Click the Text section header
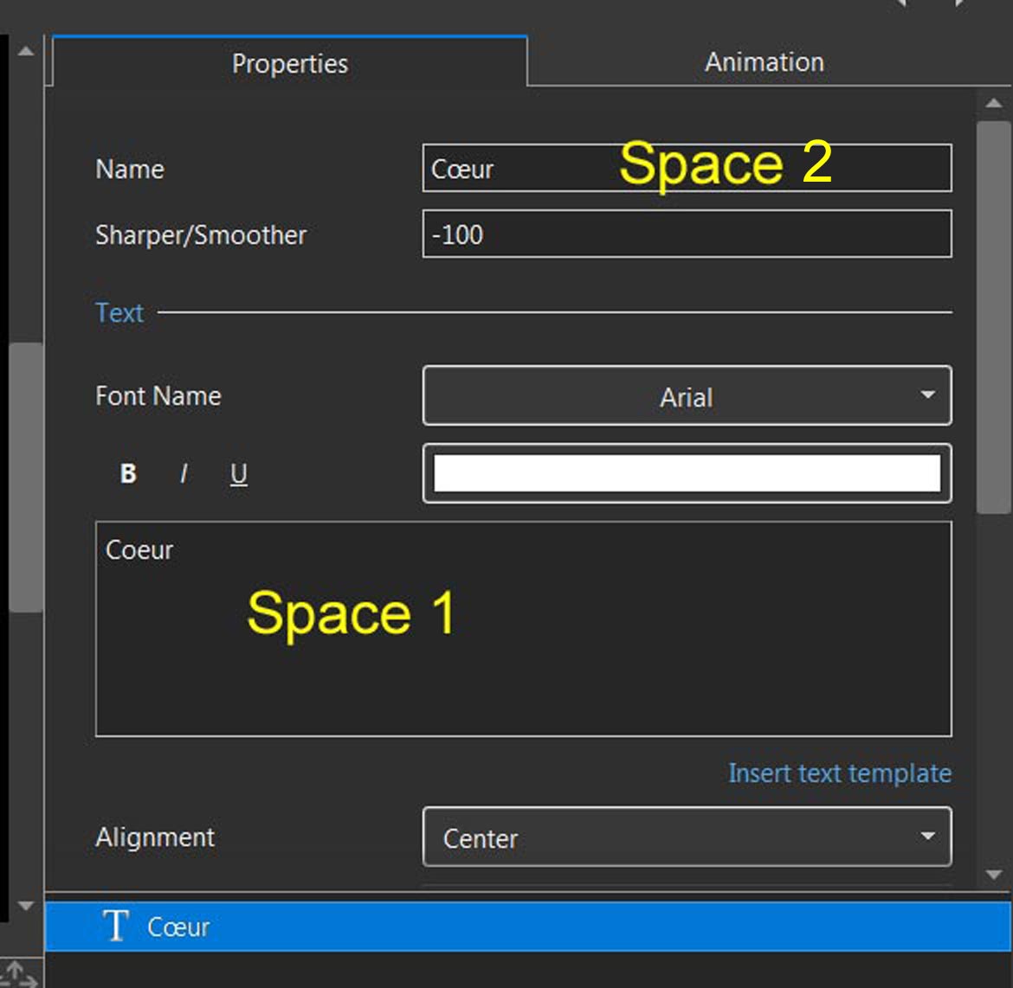This screenshot has height=988, width=1013. [x=119, y=312]
